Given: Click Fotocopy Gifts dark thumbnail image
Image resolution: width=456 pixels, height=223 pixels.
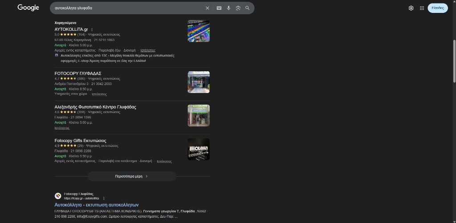Looking at the screenshot, I should tap(199, 149).
